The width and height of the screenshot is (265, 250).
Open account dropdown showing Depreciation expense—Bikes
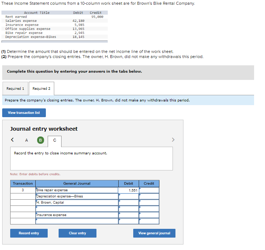(77, 196)
